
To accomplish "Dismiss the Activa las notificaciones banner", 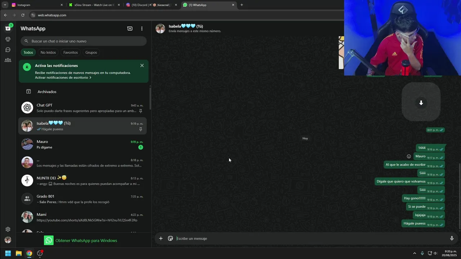I will 142,65.
